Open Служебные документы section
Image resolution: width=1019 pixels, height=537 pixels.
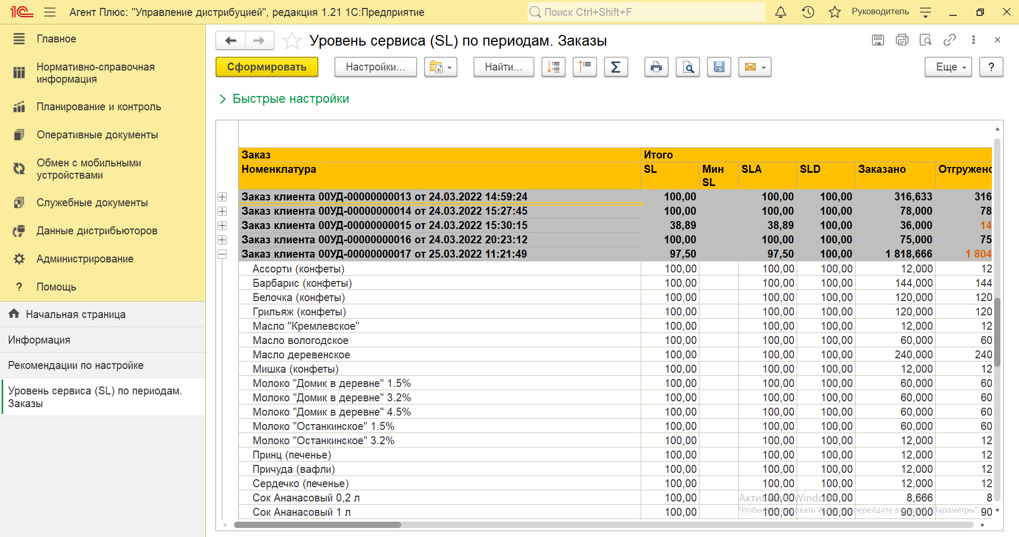pyautogui.click(x=102, y=203)
